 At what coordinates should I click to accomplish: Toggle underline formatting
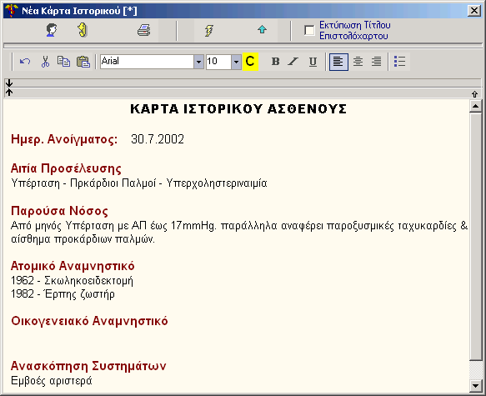point(313,62)
